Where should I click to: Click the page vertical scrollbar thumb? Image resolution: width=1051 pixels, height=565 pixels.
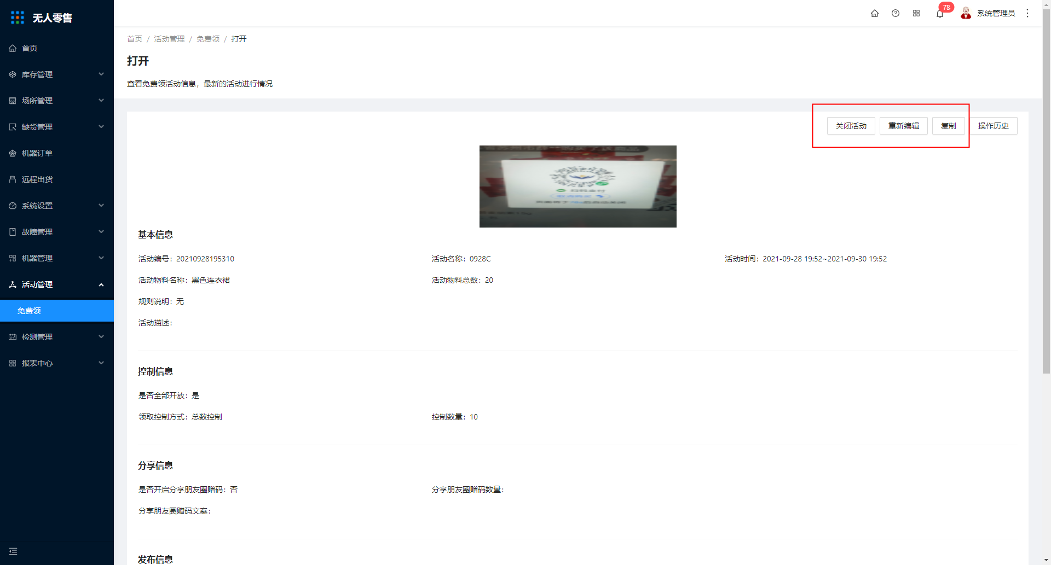tap(1046, 191)
